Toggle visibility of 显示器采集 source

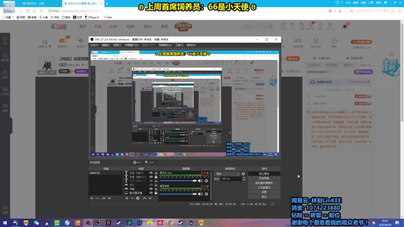[x=151, y=193]
